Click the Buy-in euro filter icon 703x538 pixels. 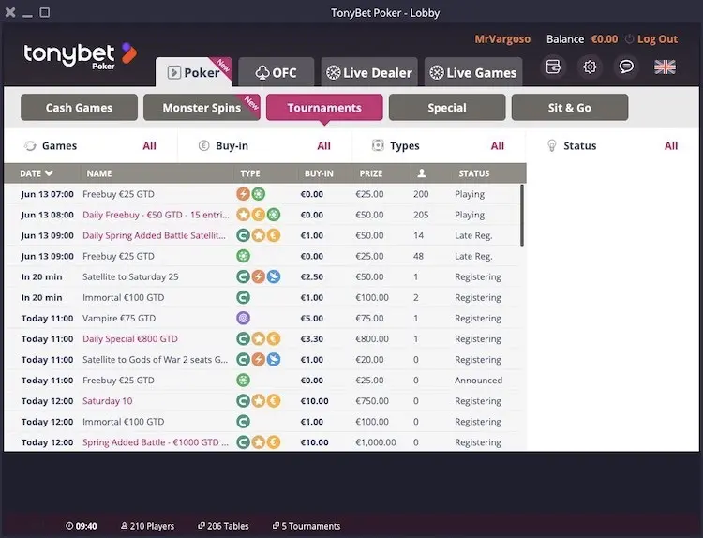tap(203, 145)
